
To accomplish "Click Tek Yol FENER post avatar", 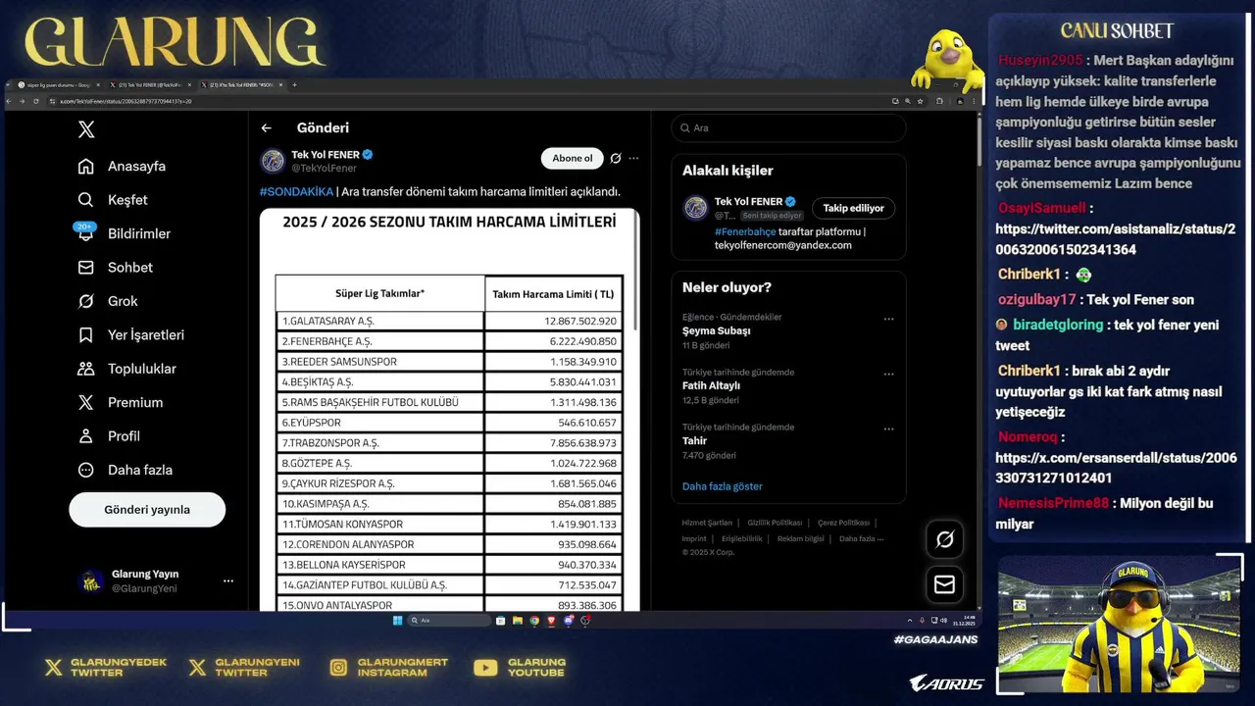I will 273,161.
